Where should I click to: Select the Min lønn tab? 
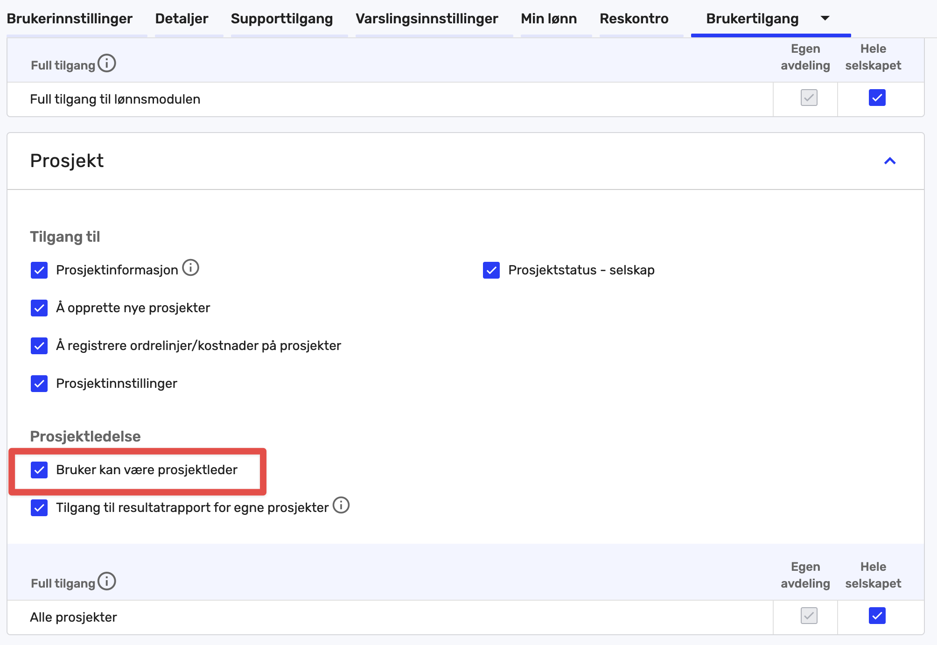tap(549, 18)
